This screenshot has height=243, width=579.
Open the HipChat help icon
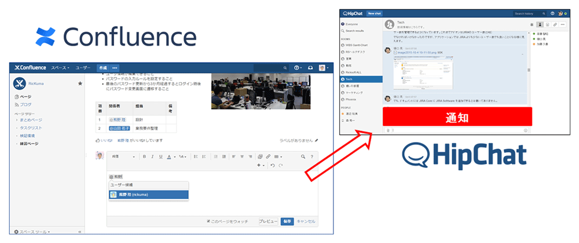(552, 14)
